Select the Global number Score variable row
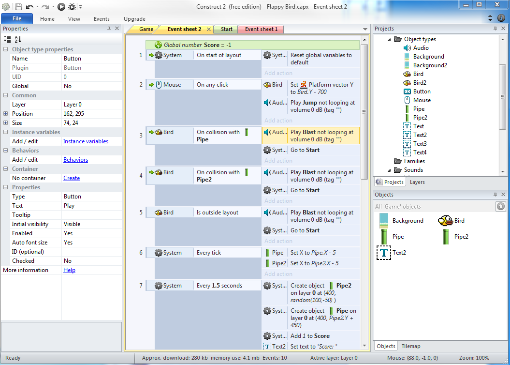 point(252,45)
